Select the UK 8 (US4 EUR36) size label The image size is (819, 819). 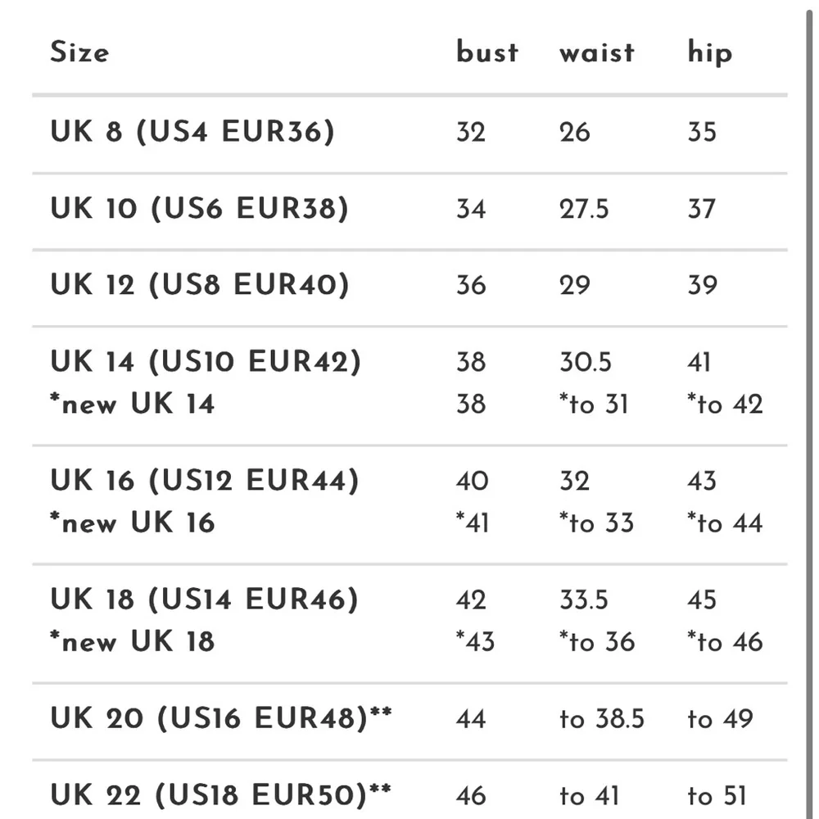coord(192,132)
